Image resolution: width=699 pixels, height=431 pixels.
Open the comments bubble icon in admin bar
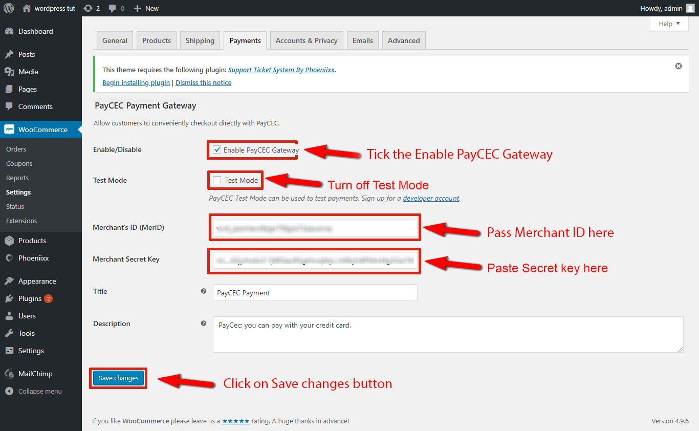point(112,8)
